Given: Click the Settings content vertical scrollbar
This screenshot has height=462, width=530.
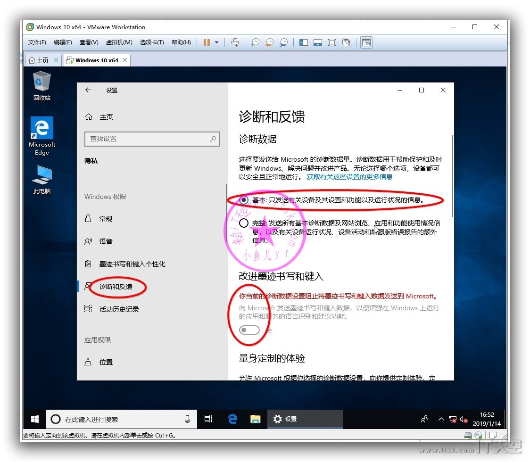Looking at the screenshot, I should (452, 176).
